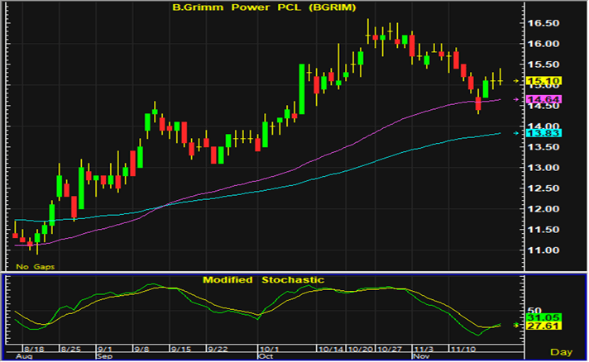Select the 10/1 date on time axis

268,350
